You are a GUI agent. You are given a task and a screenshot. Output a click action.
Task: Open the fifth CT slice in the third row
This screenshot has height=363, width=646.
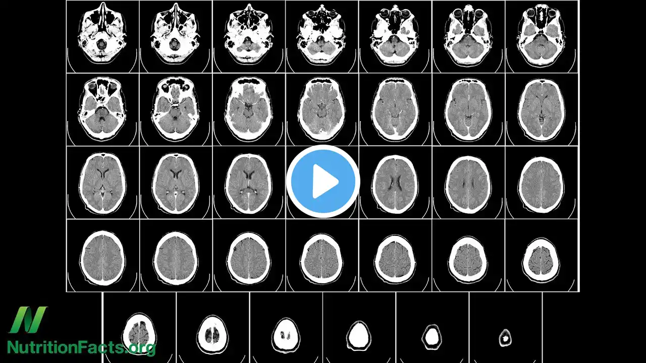coord(395,183)
